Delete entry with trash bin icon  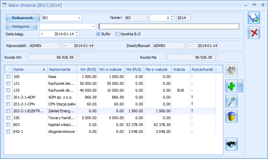coord(232,116)
